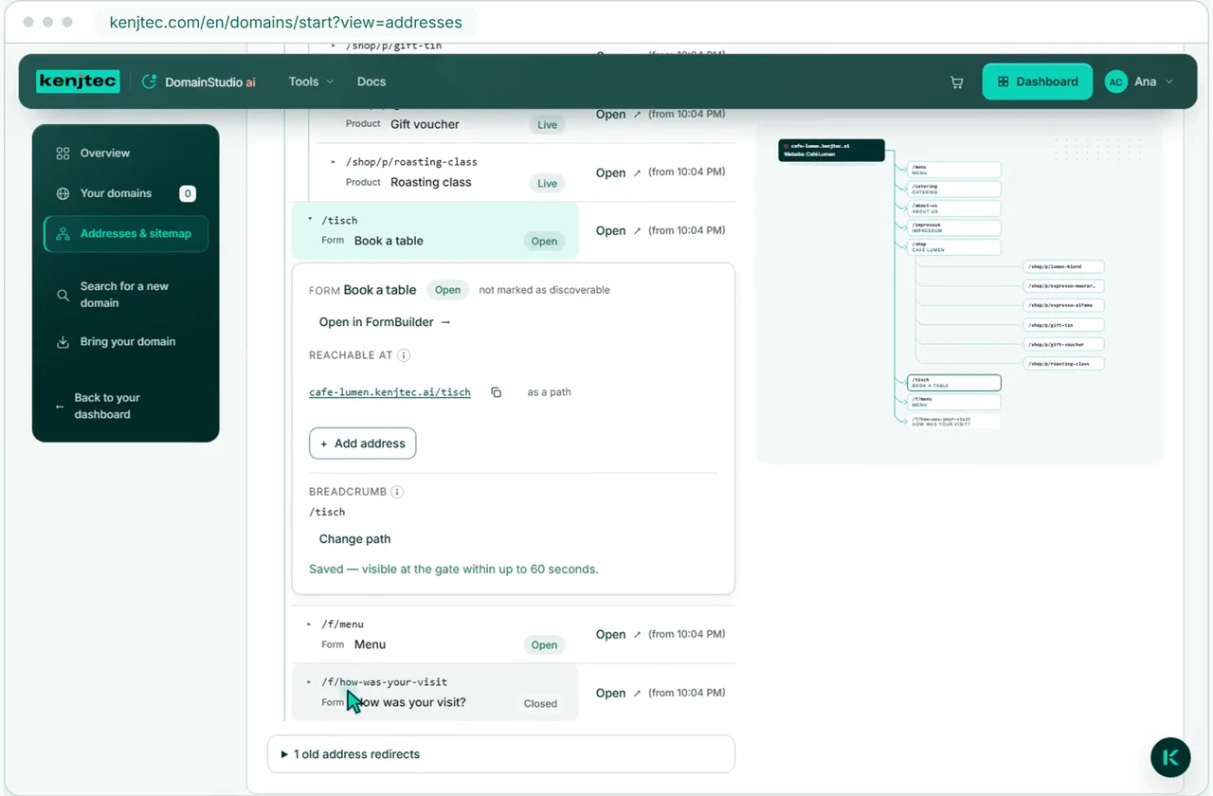Click the root cafe-lumen.kenjtec.ai sitemap node

pos(831,150)
